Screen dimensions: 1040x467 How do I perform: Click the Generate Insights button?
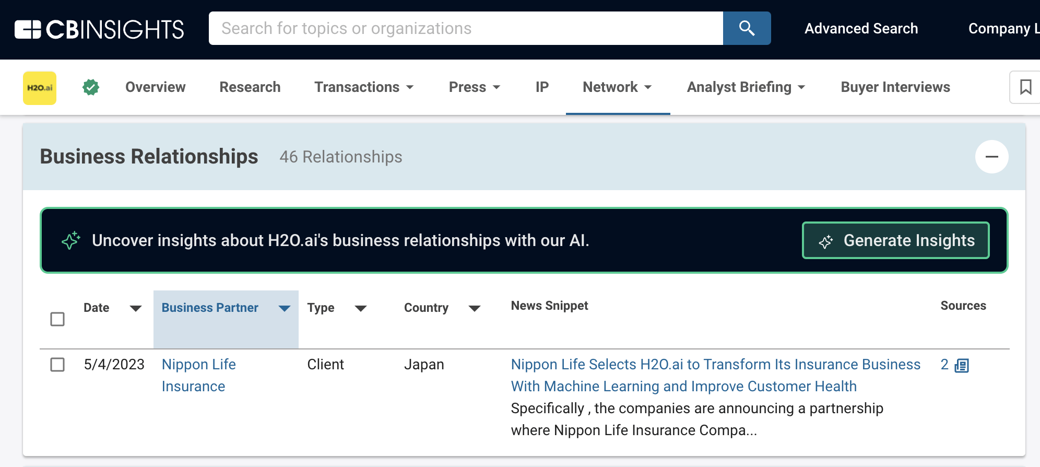[x=895, y=240]
